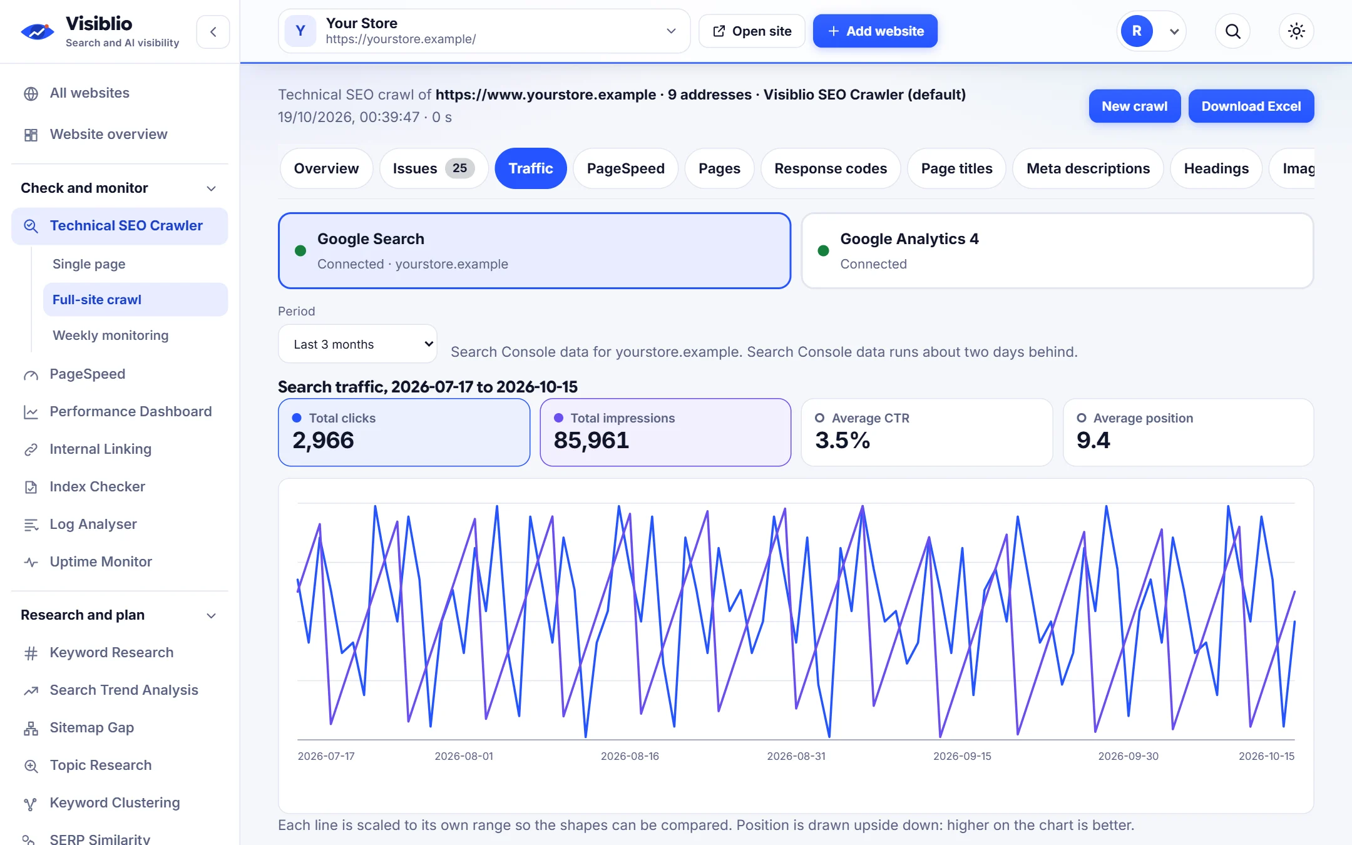Open the Last 3 months period dropdown
The width and height of the screenshot is (1352, 845).
coord(357,344)
